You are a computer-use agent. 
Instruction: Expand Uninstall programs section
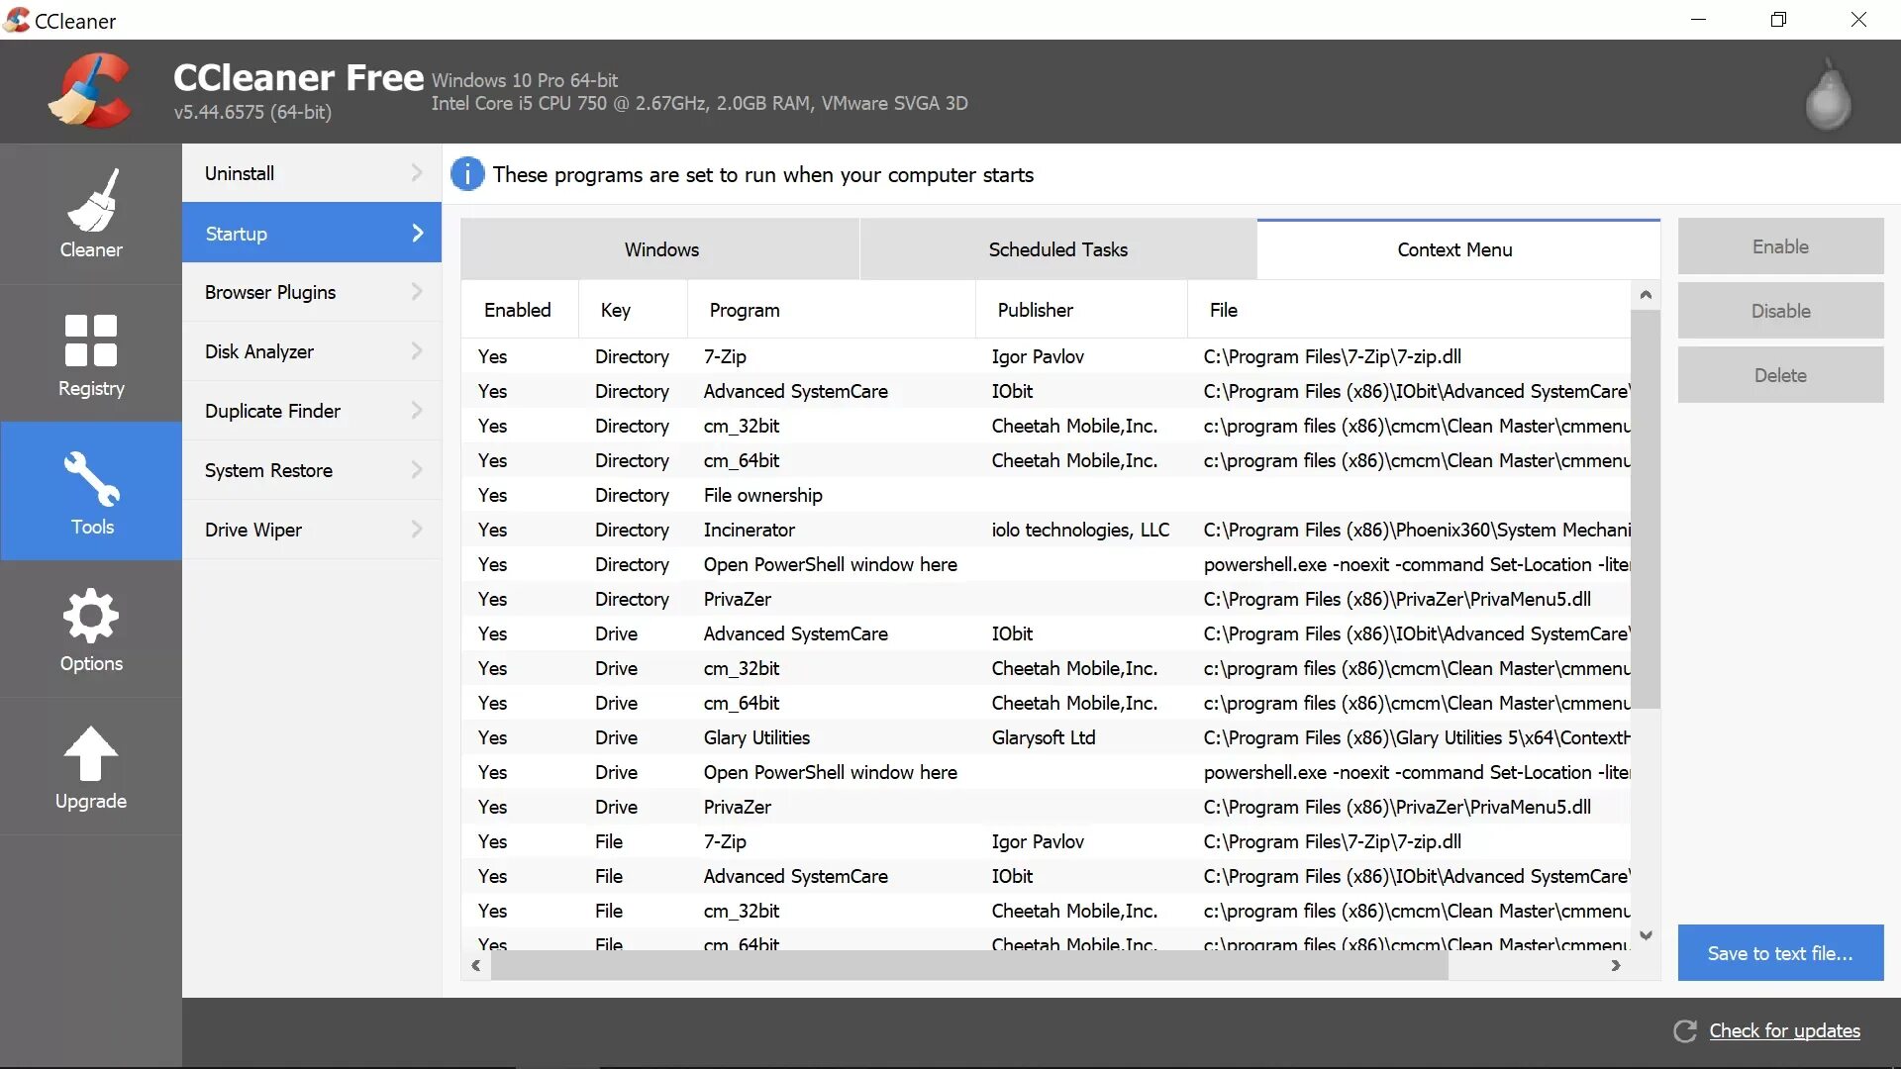pyautogui.click(x=312, y=172)
